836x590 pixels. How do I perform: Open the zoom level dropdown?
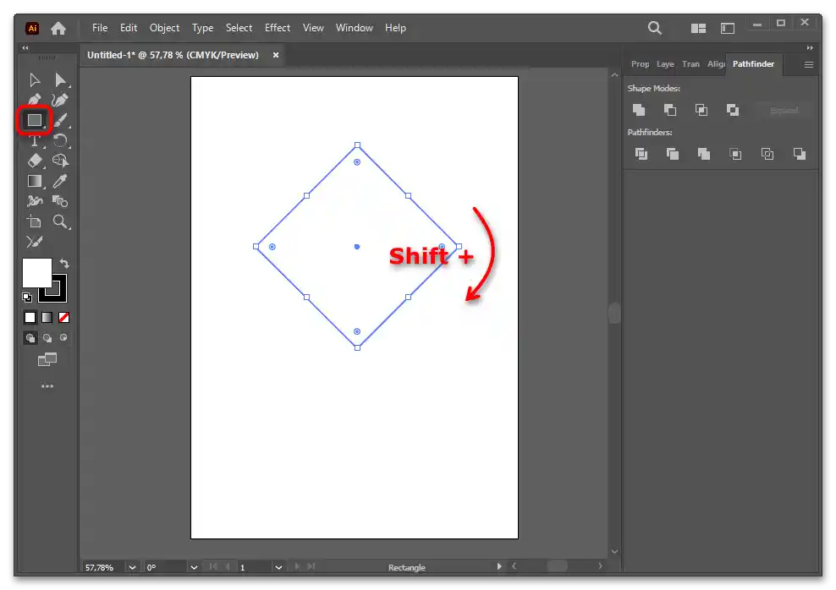coord(132,567)
